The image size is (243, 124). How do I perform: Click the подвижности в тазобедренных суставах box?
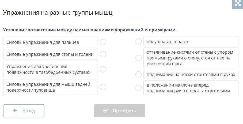[51, 69]
